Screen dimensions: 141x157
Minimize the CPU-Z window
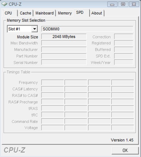(112, 4)
